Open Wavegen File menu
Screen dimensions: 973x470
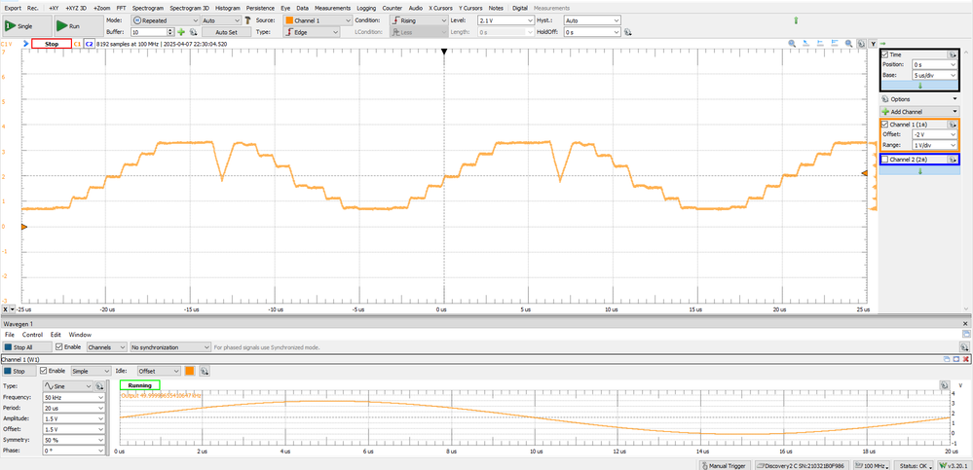point(9,335)
